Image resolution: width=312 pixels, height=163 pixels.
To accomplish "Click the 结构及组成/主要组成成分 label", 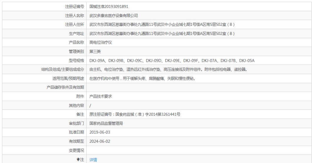I will [62, 70].
